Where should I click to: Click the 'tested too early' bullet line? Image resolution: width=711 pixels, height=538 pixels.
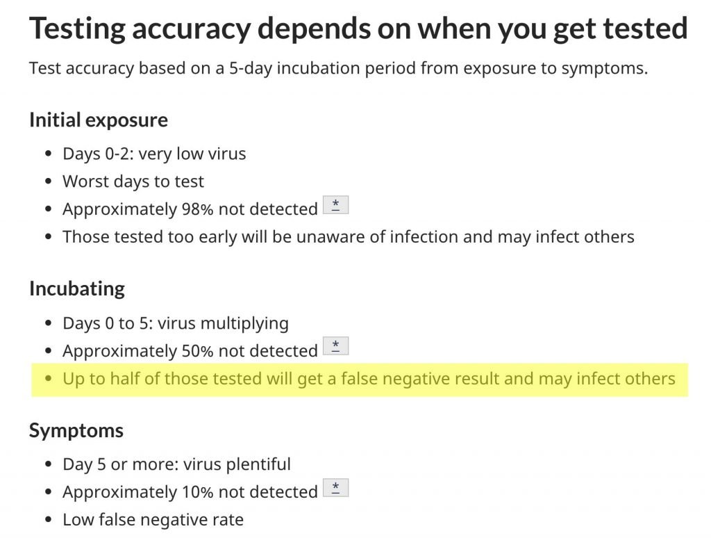click(x=349, y=237)
